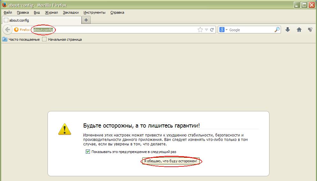Viewport: 317px width, 181px height.
Task: Click the Firefox identity icon in address bar
Action: (x=16, y=30)
